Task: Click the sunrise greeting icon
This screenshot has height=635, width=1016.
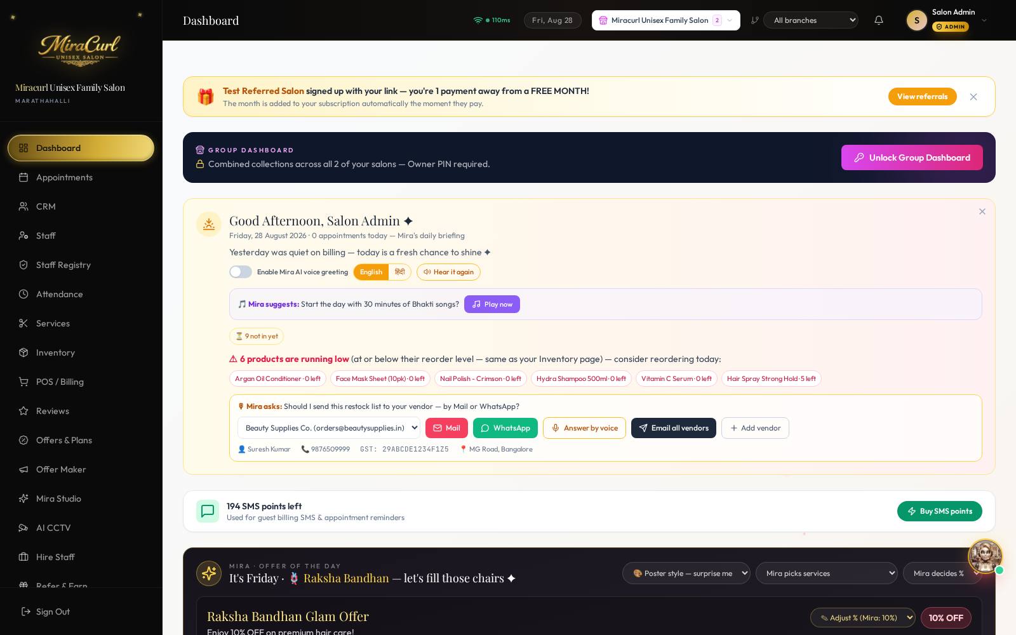Action: (x=209, y=224)
